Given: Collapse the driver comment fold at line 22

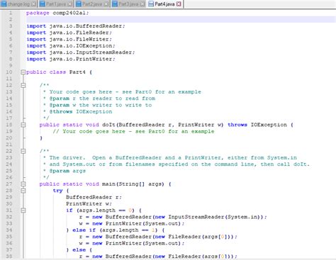Looking at the screenshot, I should pos(23,151).
